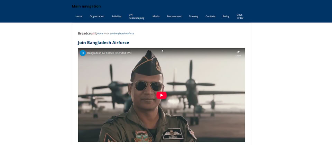Screen dimensions: 332x145
Task: Click the 'Main navigation' heading text
Action: pos(86,6)
